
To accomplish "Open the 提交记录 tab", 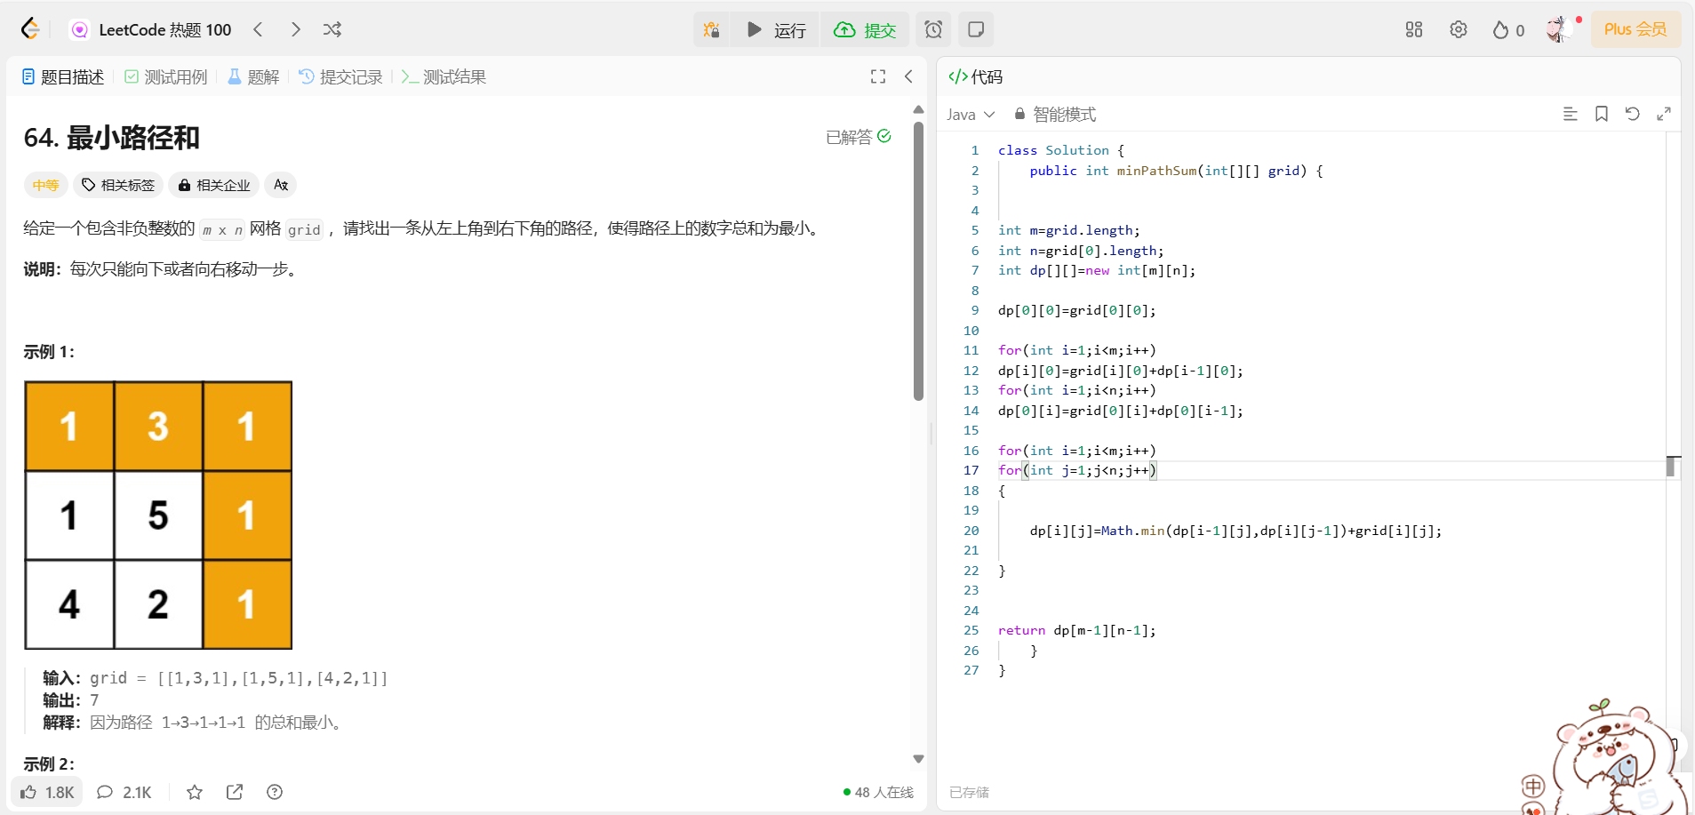I will 340,76.
